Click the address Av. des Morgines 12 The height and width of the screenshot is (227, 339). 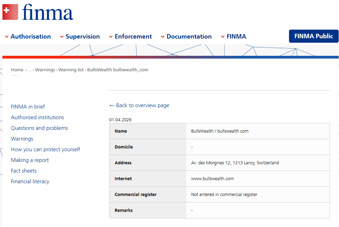[x=235, y=163]
